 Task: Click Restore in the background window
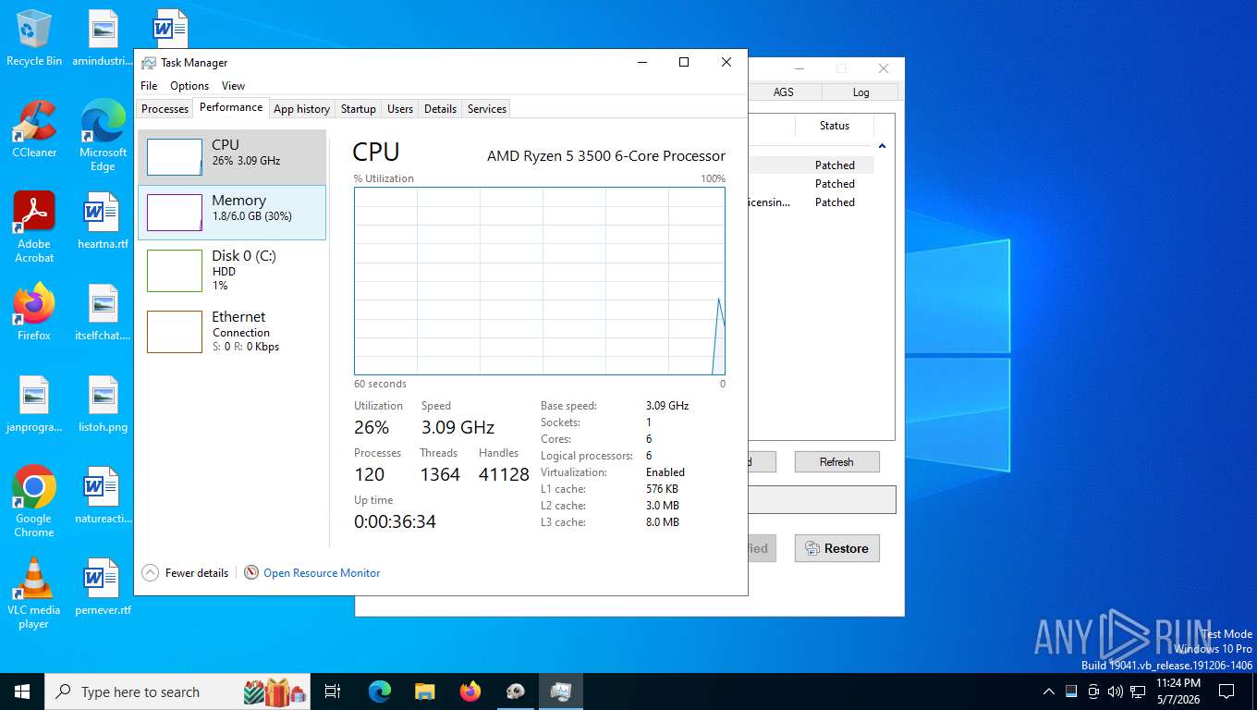tap(836, 548)
